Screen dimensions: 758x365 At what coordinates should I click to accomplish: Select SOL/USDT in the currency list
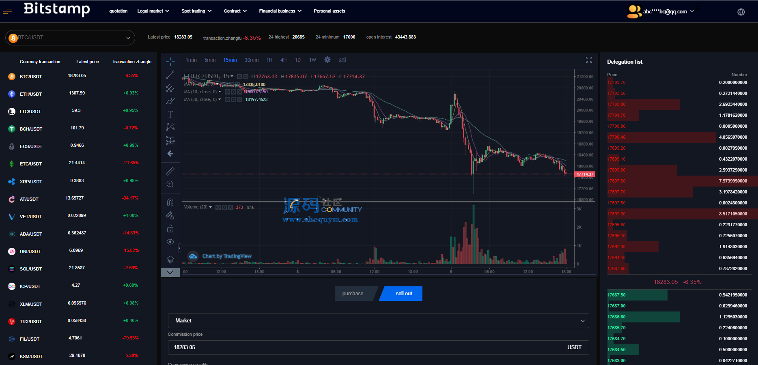click(79, 269)
